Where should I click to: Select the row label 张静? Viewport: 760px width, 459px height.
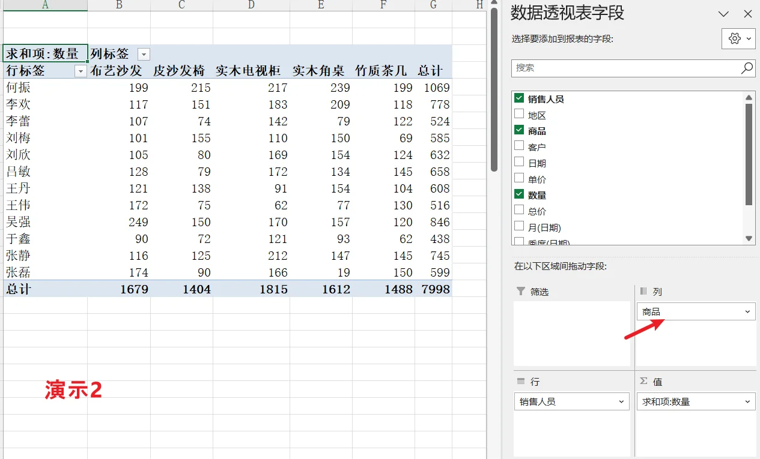click(45, 256)
